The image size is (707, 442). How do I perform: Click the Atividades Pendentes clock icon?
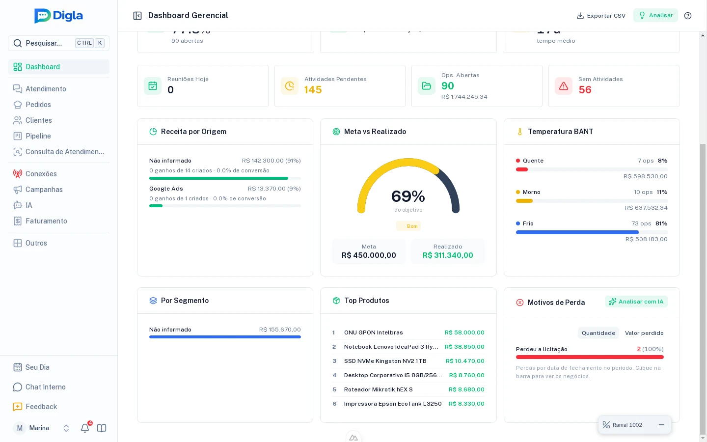click(x=290, y=86)
